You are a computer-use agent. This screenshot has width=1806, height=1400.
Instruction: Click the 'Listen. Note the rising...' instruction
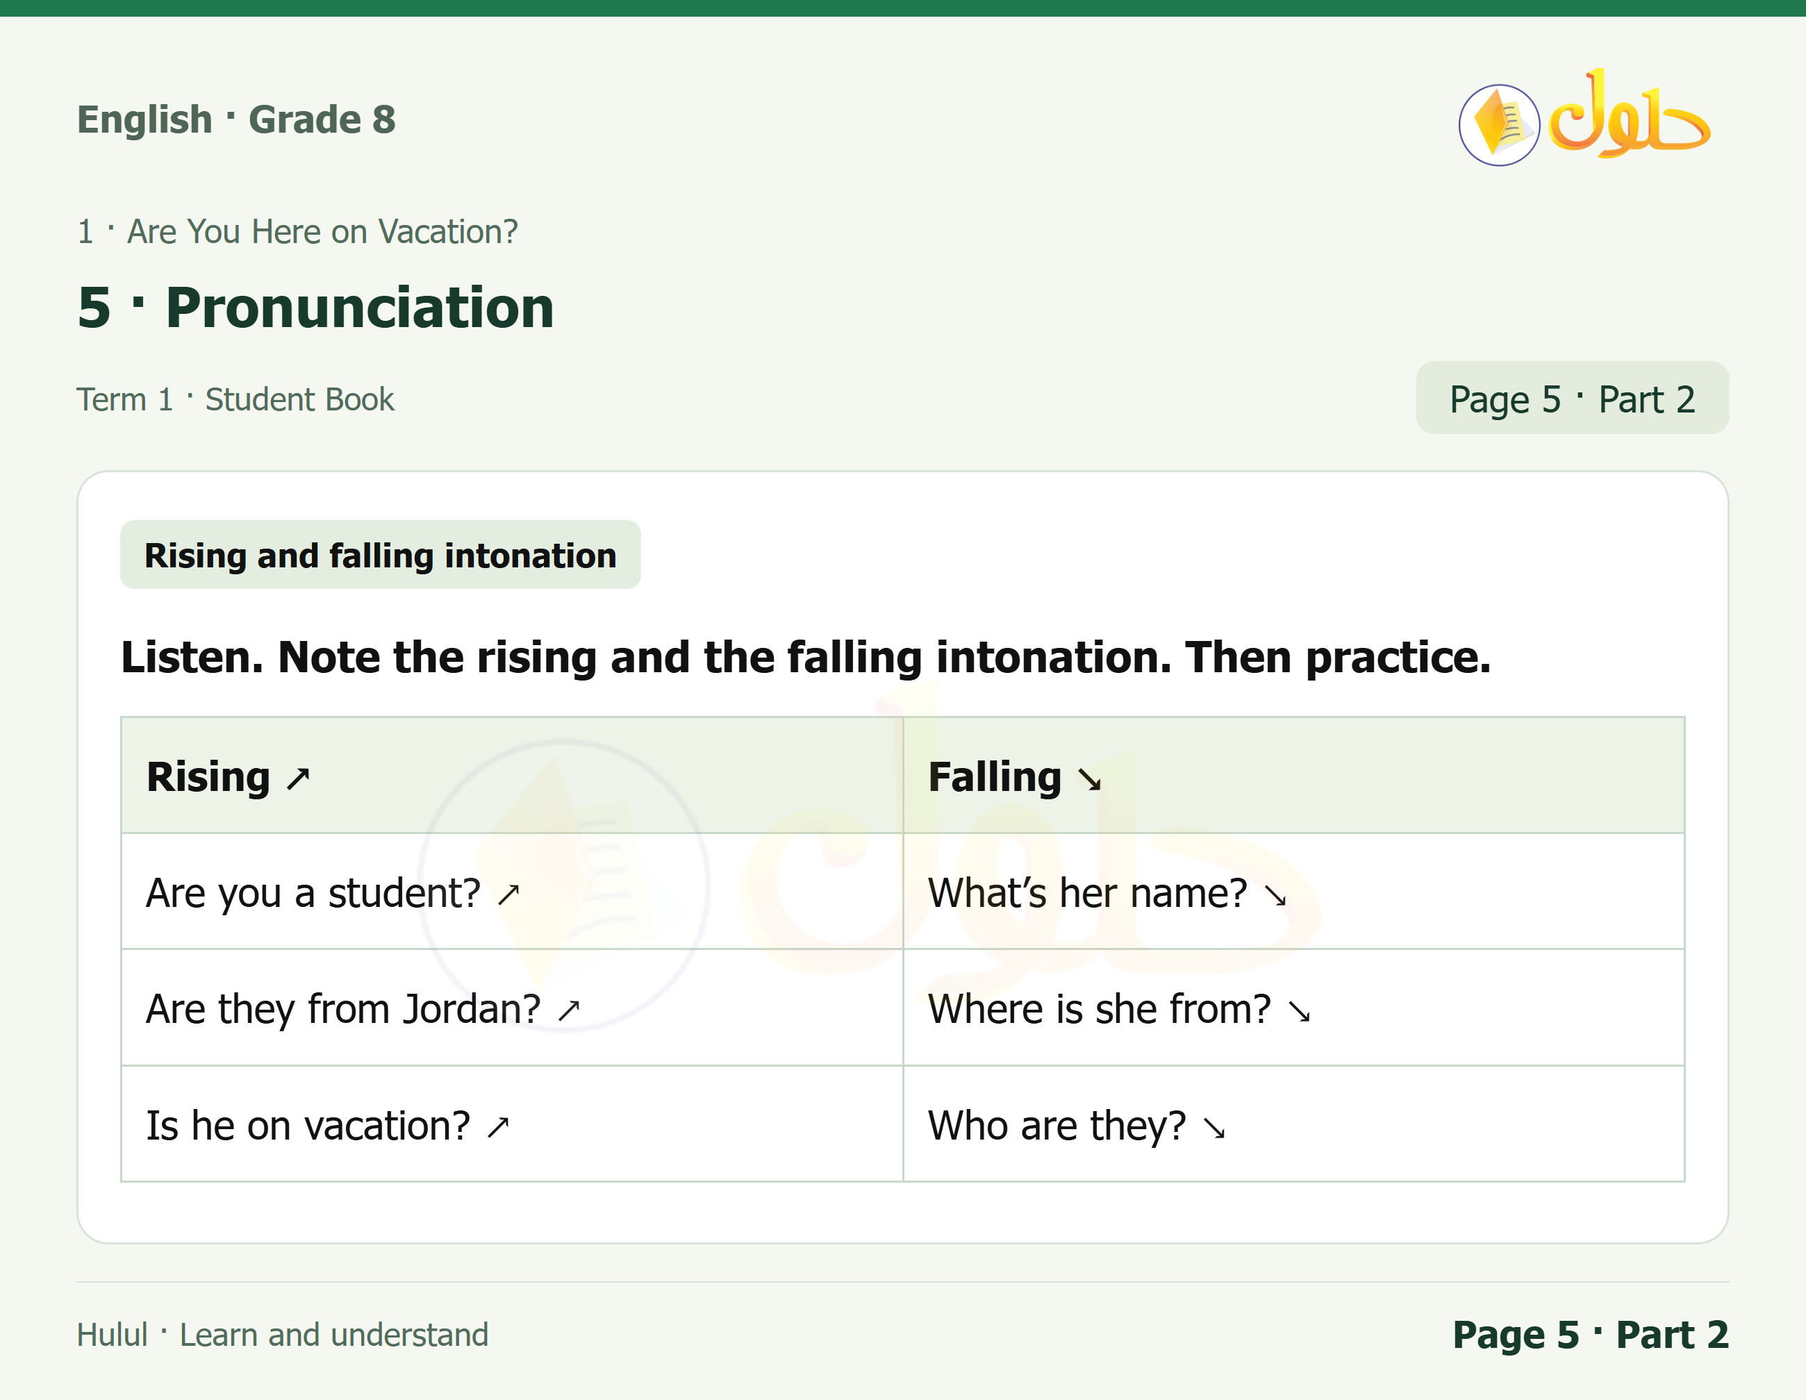point(806,658)
